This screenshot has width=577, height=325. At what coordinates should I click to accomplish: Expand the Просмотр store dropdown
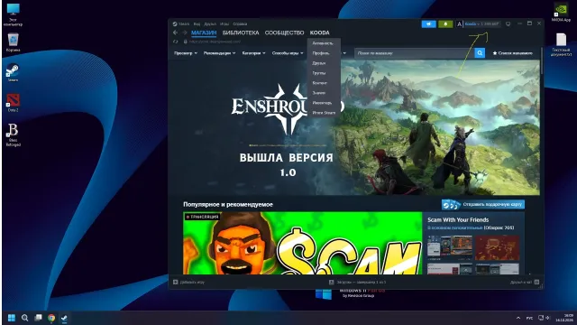(x=186, y=53)
